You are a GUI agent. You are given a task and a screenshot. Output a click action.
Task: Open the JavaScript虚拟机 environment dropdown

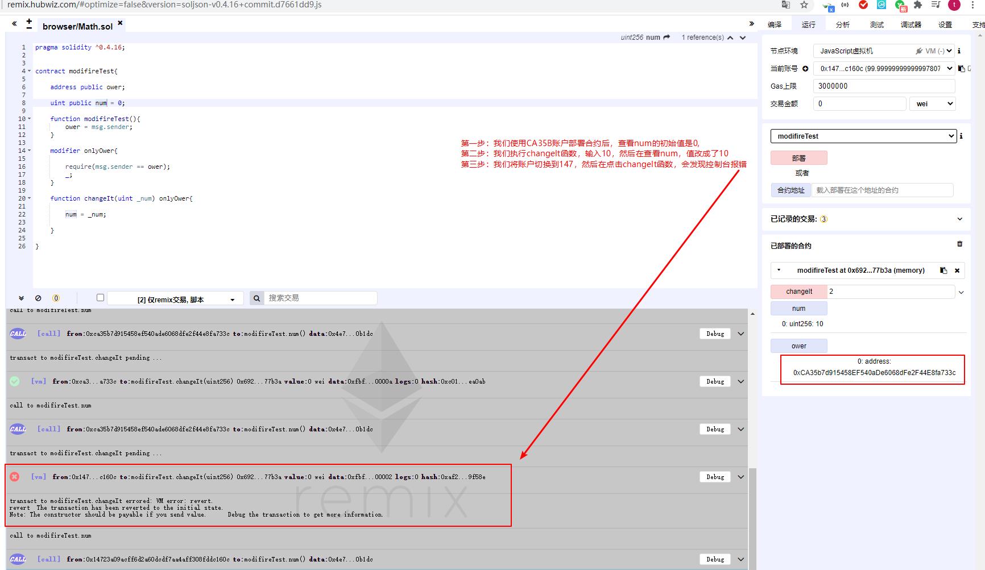(x=884, y=51)
